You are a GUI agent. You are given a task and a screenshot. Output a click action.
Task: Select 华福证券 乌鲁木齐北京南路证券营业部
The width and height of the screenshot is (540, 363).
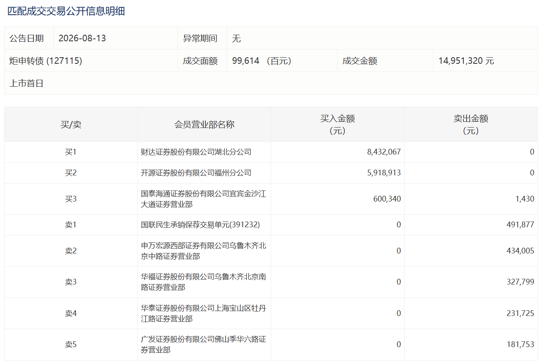pyautogui.click(x=204, y=282)
